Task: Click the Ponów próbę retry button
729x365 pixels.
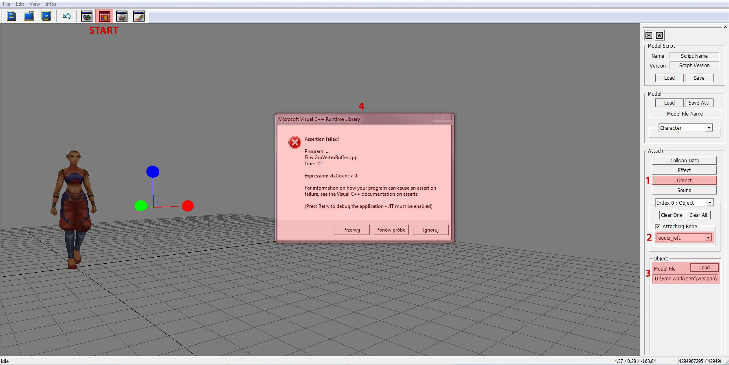Action: point(391,230)
